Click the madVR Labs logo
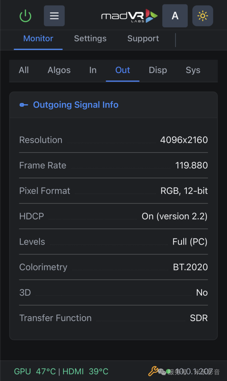Screen dimensions: 227x381 129,16
